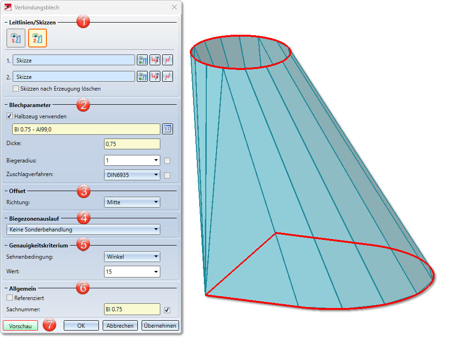Enable the Referenziert checkbox
The image size is (450, 339).
[9, 298]
